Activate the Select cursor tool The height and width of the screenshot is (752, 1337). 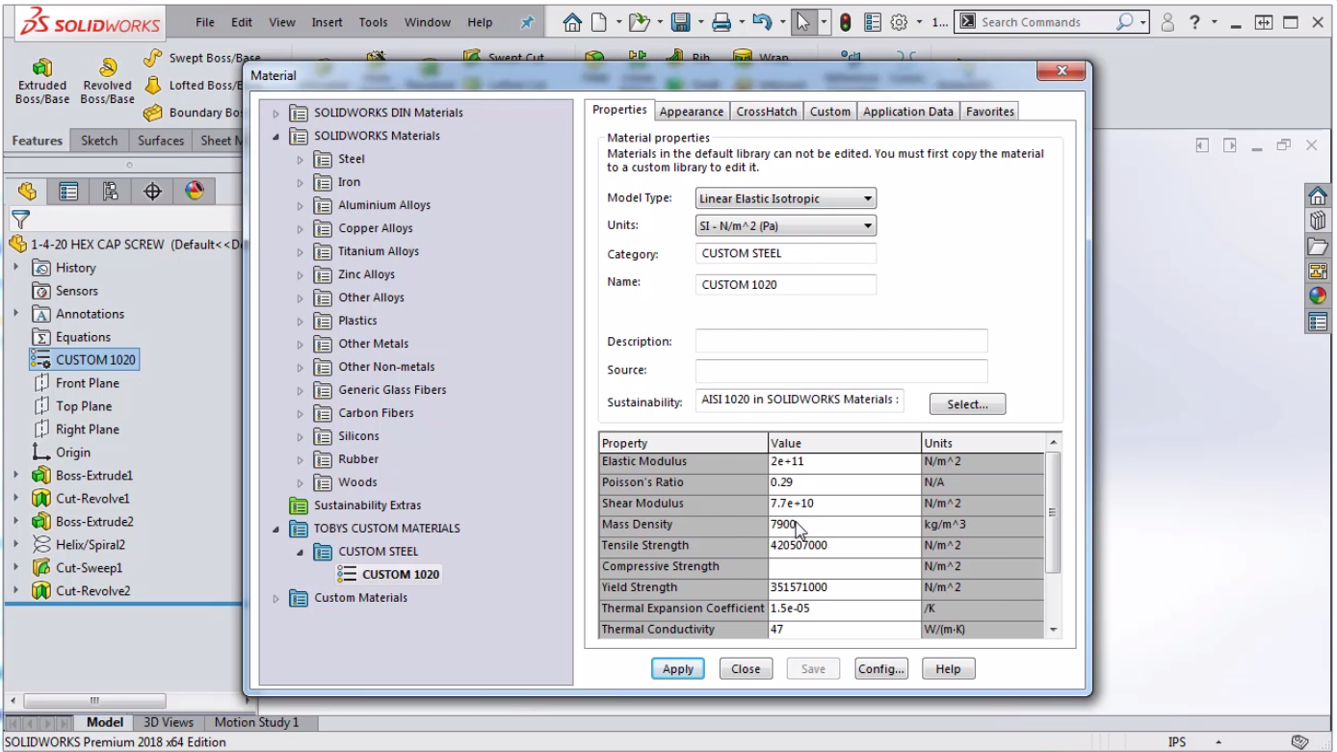pos(803,22)
